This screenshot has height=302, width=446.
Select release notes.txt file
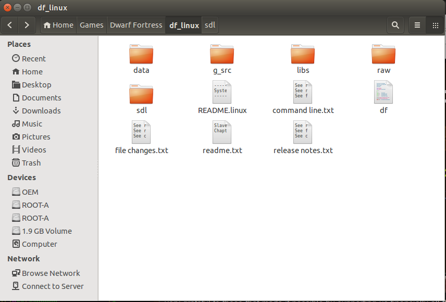pyautogui.click(x=303, y=133)
